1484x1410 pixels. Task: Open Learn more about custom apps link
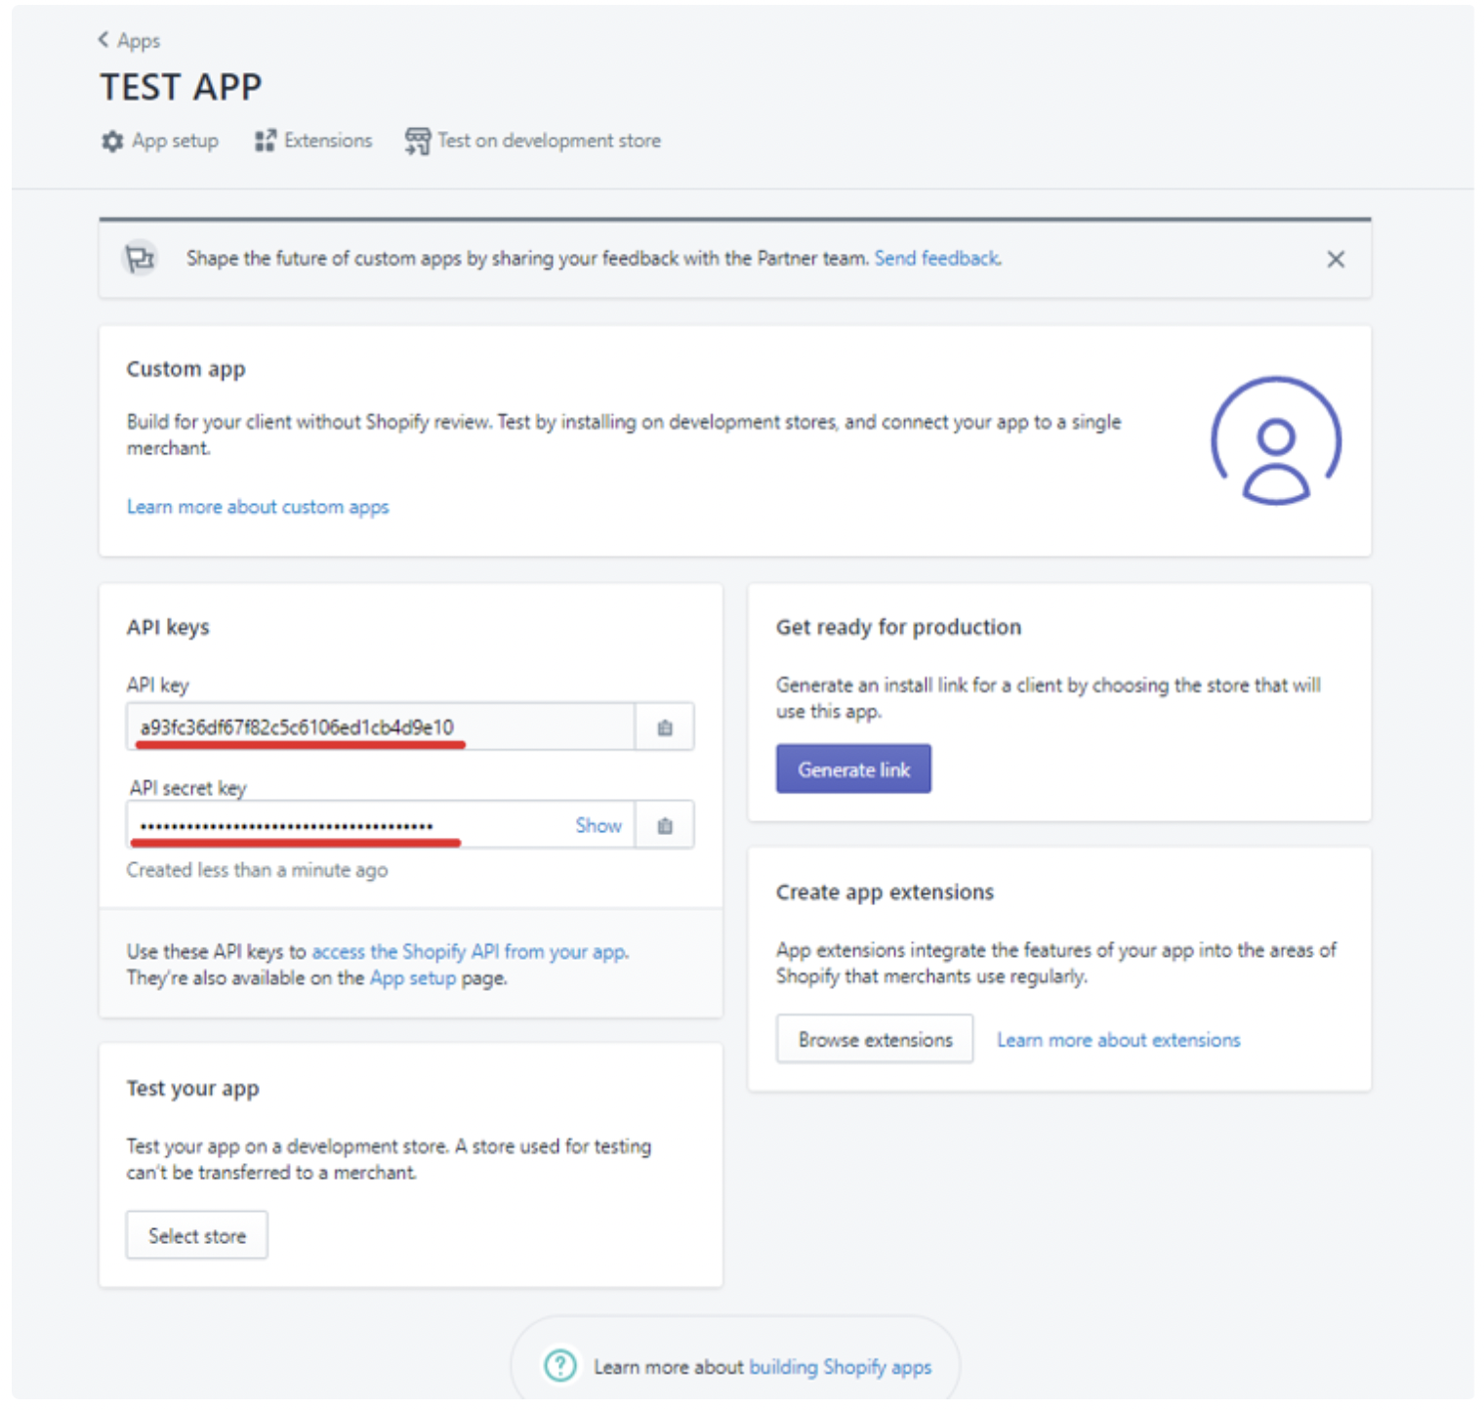(258, 507)
